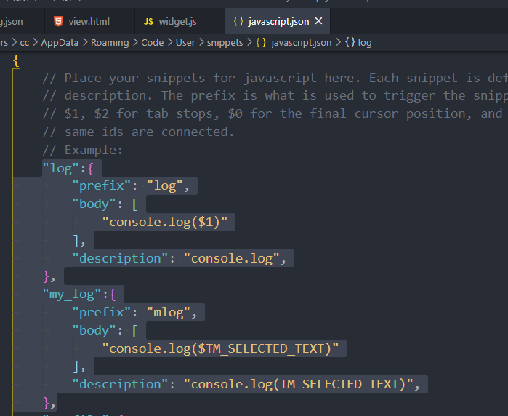
Task: Open the AppData breadcrumb folder
Action: [x=60, y=42]
